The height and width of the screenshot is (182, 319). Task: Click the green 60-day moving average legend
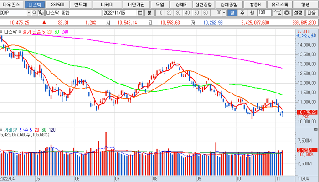(57, 32)
